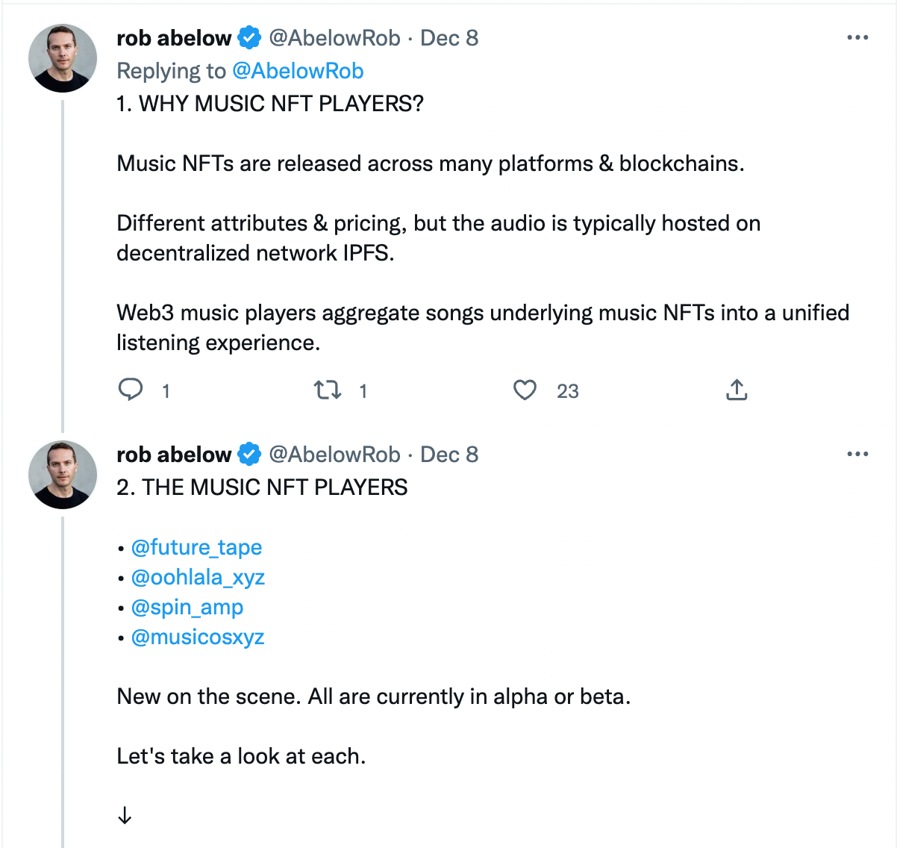Click rob abelow name on first tweet

coord(174,38)
